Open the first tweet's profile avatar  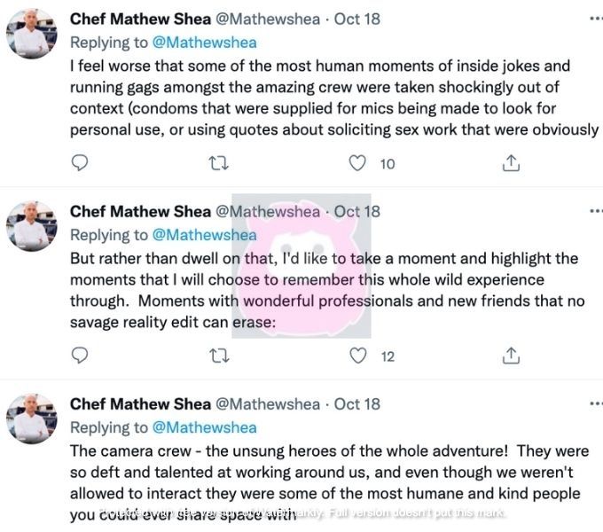click(x=32, y=34)
